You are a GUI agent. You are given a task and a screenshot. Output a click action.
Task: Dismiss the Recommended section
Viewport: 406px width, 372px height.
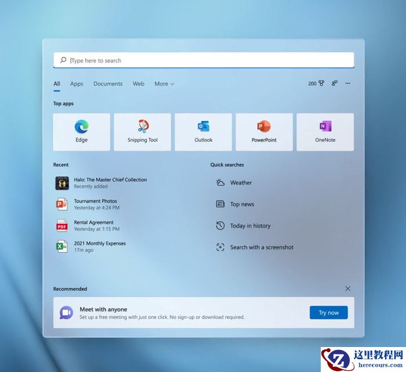[348, 288]
